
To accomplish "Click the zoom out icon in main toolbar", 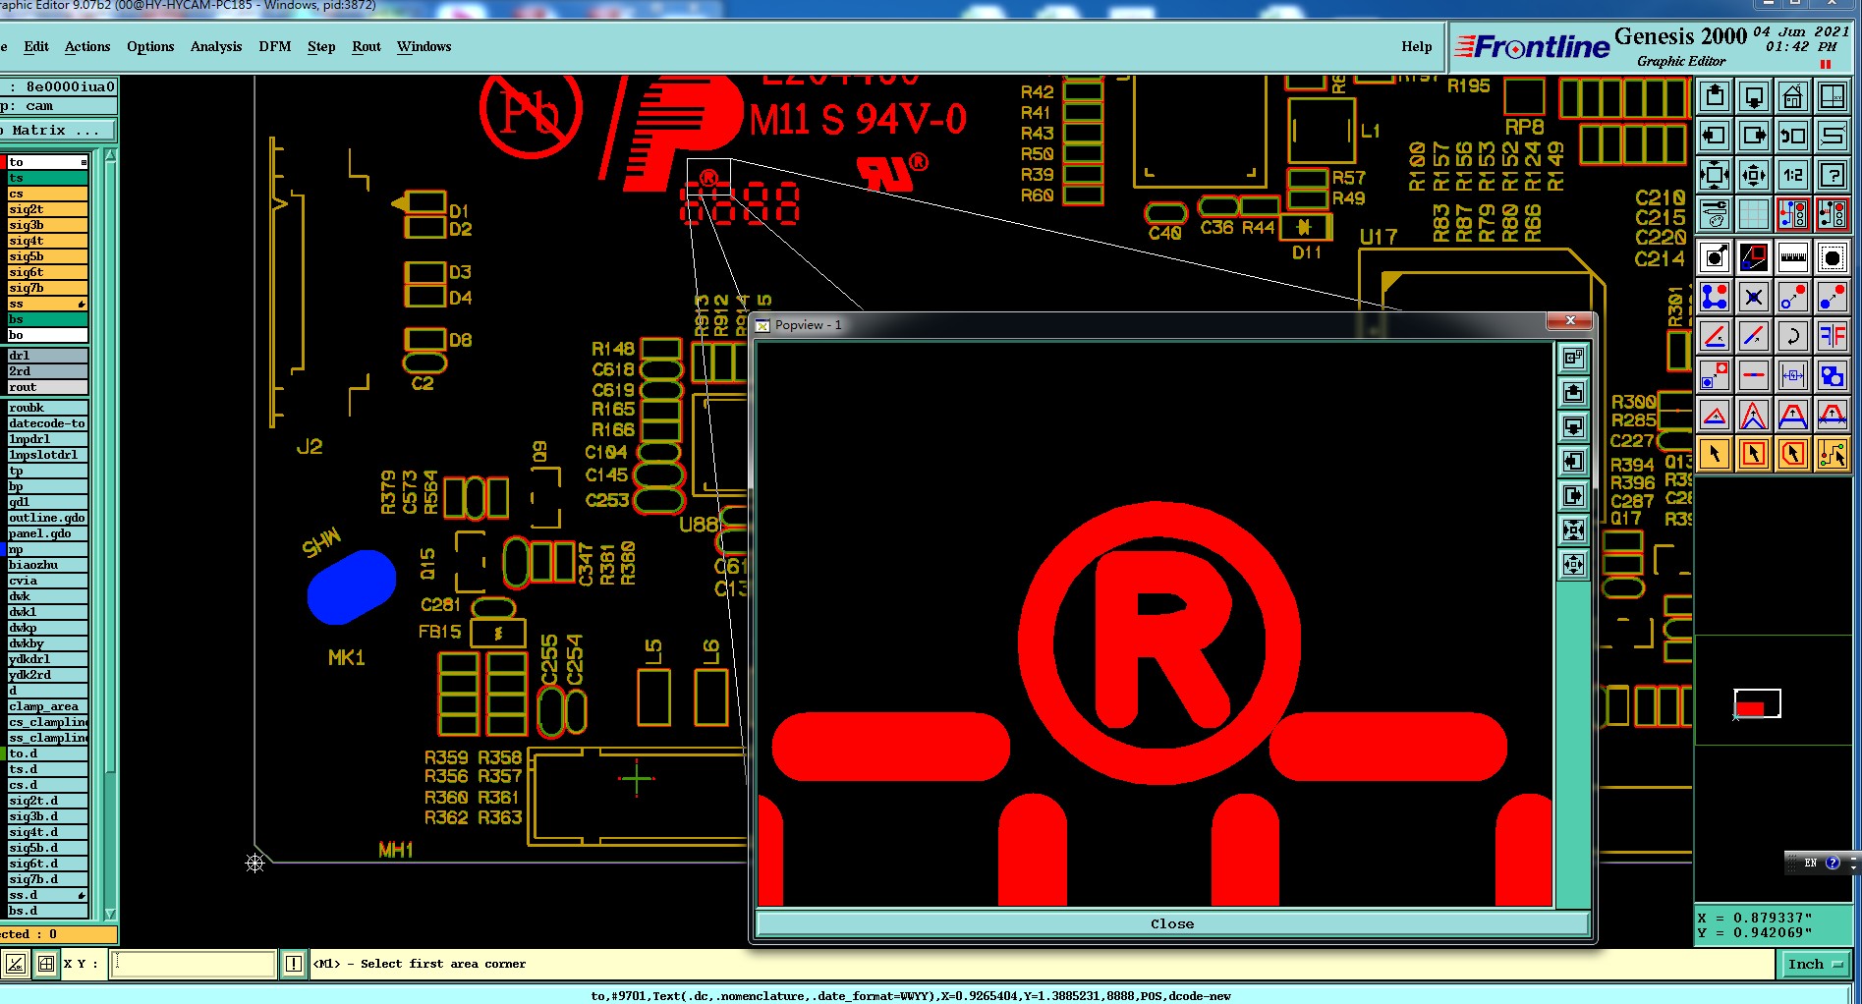I will tap(1754, 175).
